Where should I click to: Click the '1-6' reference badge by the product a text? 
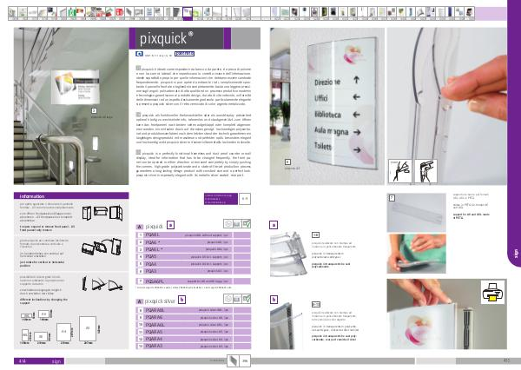click(x=315, y=235)
